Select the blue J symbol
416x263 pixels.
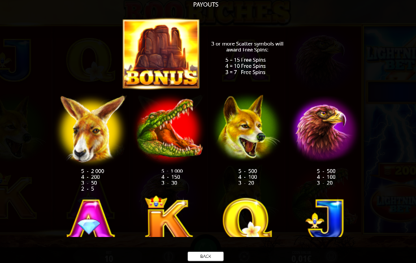point(325,218)
